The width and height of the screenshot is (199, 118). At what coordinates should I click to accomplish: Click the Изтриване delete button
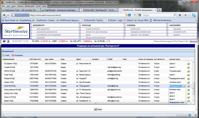17,55
